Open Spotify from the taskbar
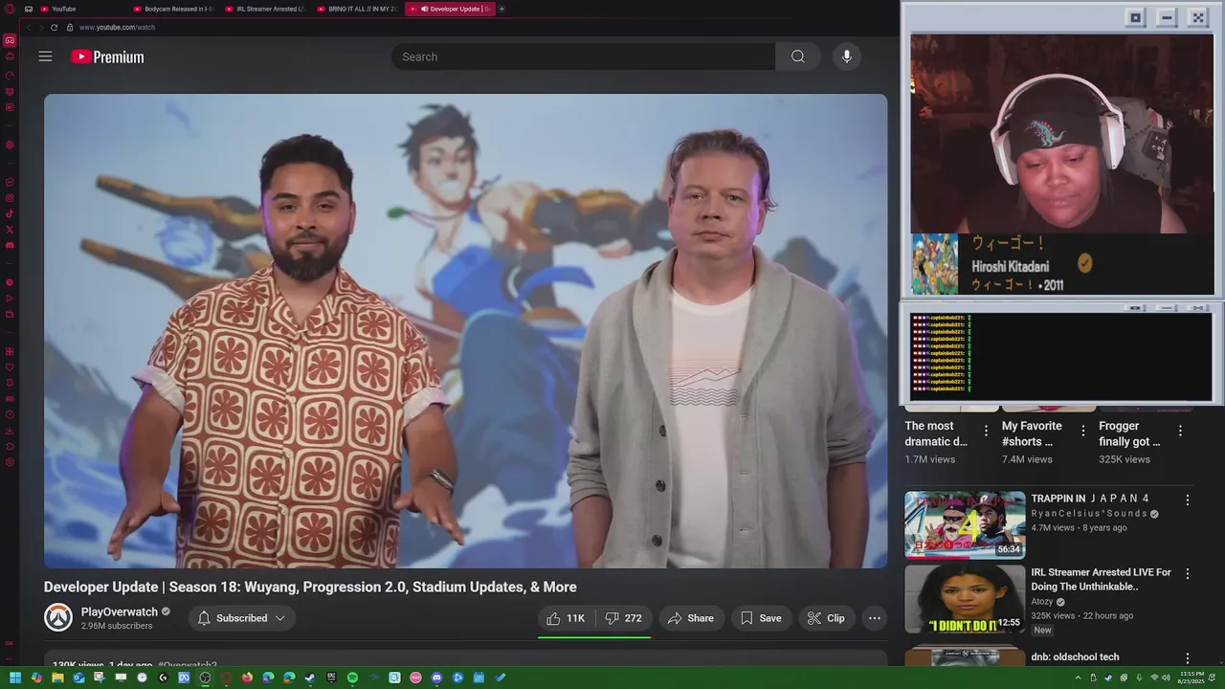Screen dimensions: 1225x689 [x=352, y=678]
